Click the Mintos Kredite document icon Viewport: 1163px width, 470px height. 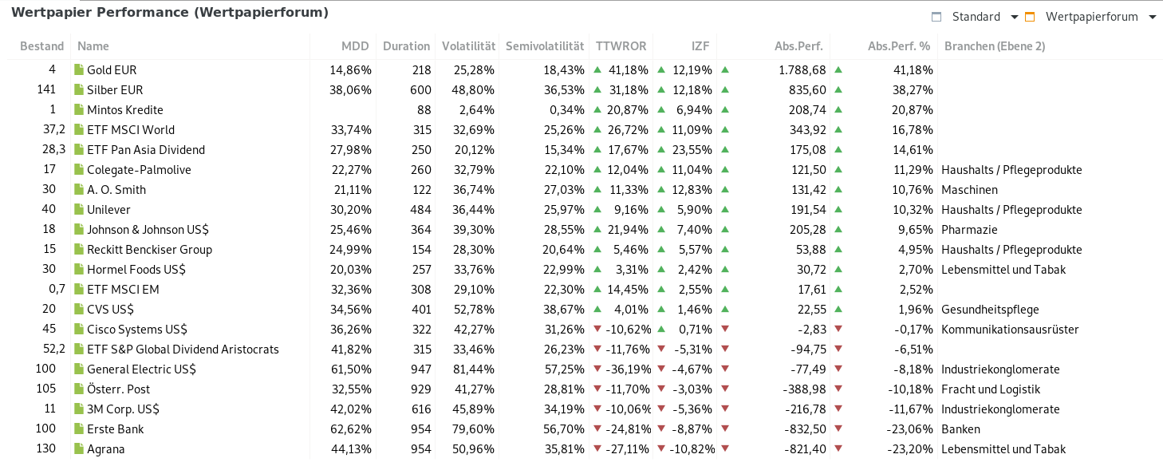pyautogui.click(x=79, y=110)
